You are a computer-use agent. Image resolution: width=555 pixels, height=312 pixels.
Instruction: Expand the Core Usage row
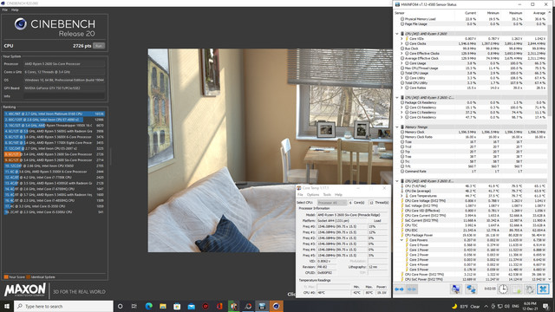click(x=402, y=63)
